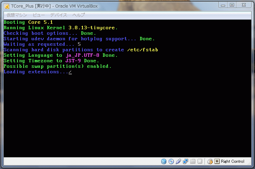Click the network adapter status icon
The image size is (255, 169).
click(186, 161)
